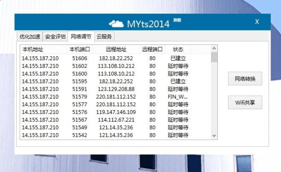Click the Wifi共享 button
The image size is (281, 172).
pos(245,102)
